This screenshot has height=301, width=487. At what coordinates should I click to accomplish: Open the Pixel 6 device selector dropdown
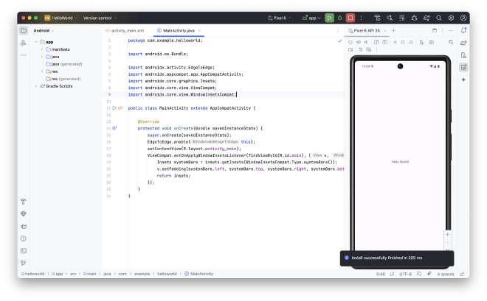click(280, 18)
